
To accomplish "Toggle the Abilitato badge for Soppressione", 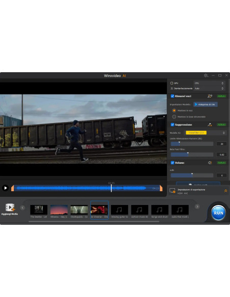I will coord(221,125).
